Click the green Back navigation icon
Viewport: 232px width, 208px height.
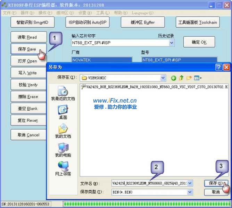174,78
